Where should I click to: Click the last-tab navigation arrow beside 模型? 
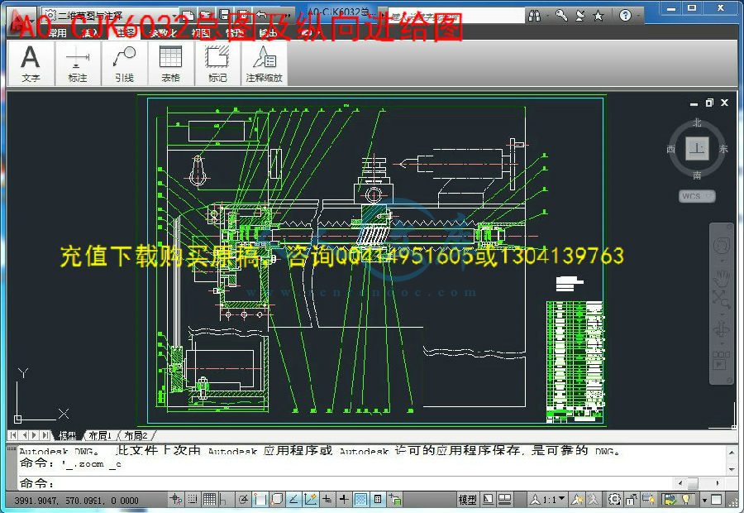[x=46, y=435]
